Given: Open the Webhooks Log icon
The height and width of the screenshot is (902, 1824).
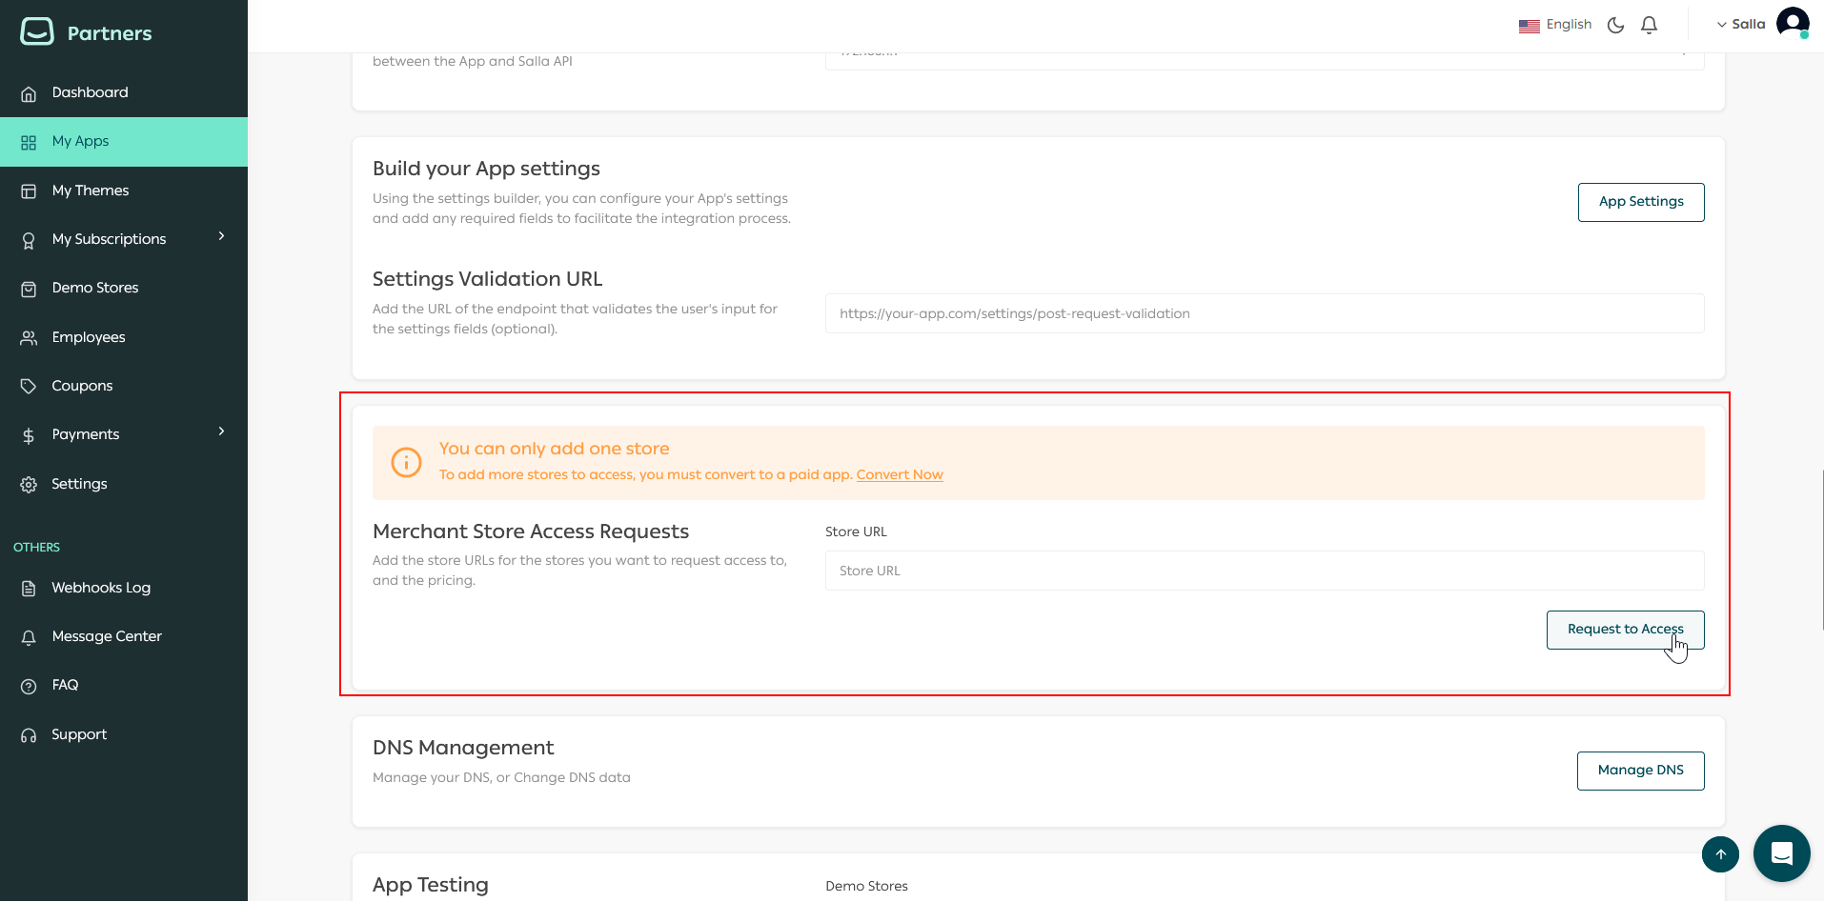Looking at the screenshot, I should 30,588.
